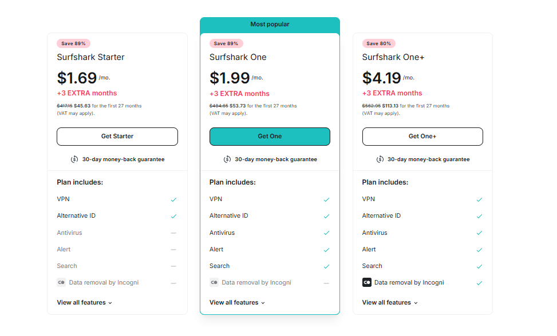The height and width of the screenshot is (336, 557).
Task: Click the Incogni icon in the One+ plan
Action: point(367,282)
